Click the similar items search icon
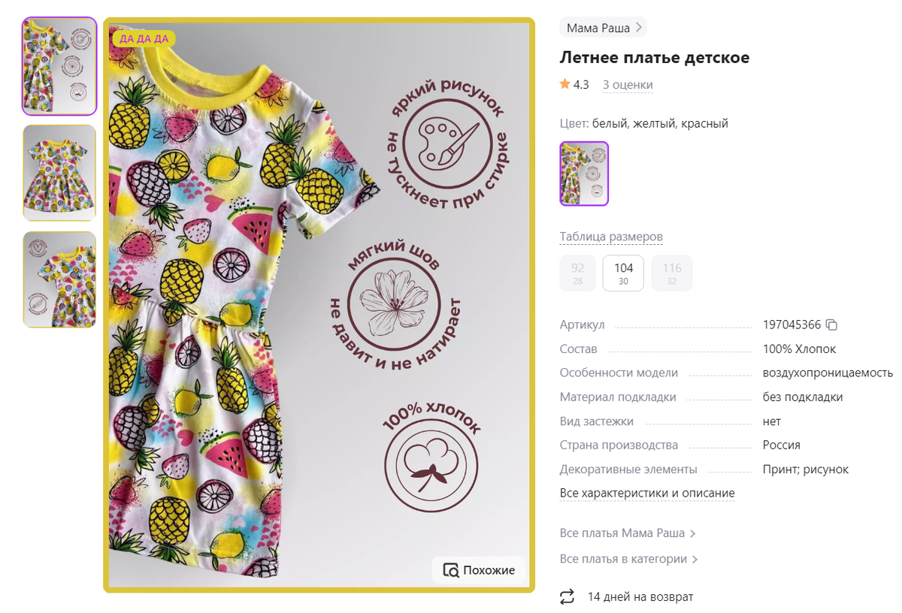 click(451, 570)
